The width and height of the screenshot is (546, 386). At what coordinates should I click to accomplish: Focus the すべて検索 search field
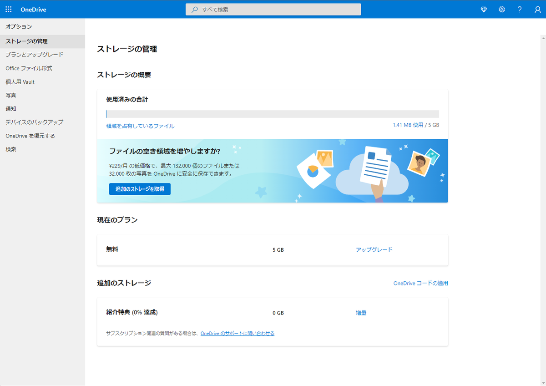[273, 10]
